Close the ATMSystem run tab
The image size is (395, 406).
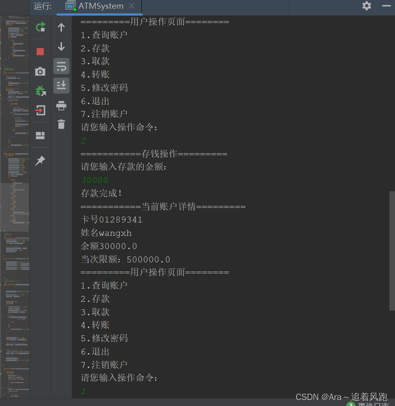[x=132, y=6]
